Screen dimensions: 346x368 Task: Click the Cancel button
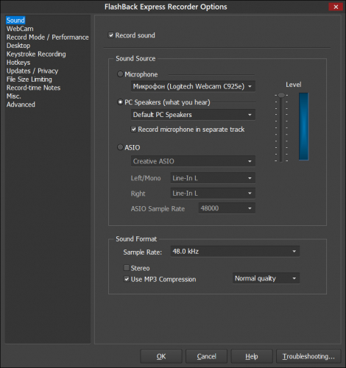tap(206, 356)
